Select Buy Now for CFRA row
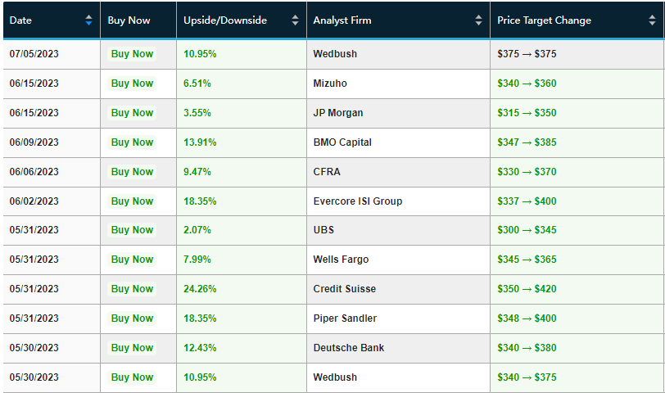Image resolution: width=665 pixels, height=393 pixels. pyautogui.click(x=132, y=172)
